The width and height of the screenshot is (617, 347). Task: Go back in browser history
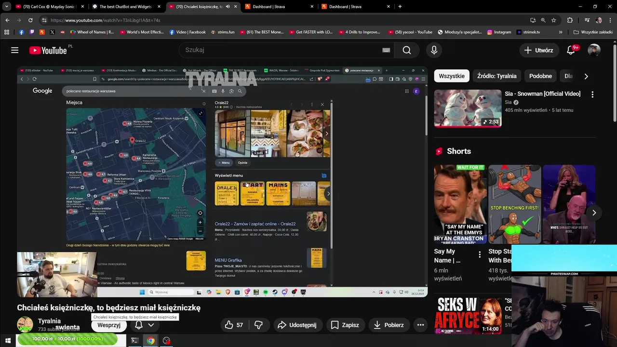coord(7,20)
